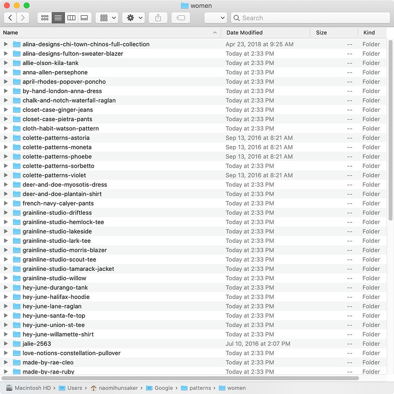394x394 pixels.
Task: Open the group-by arrangement dropdown
Action: [107, 18]
